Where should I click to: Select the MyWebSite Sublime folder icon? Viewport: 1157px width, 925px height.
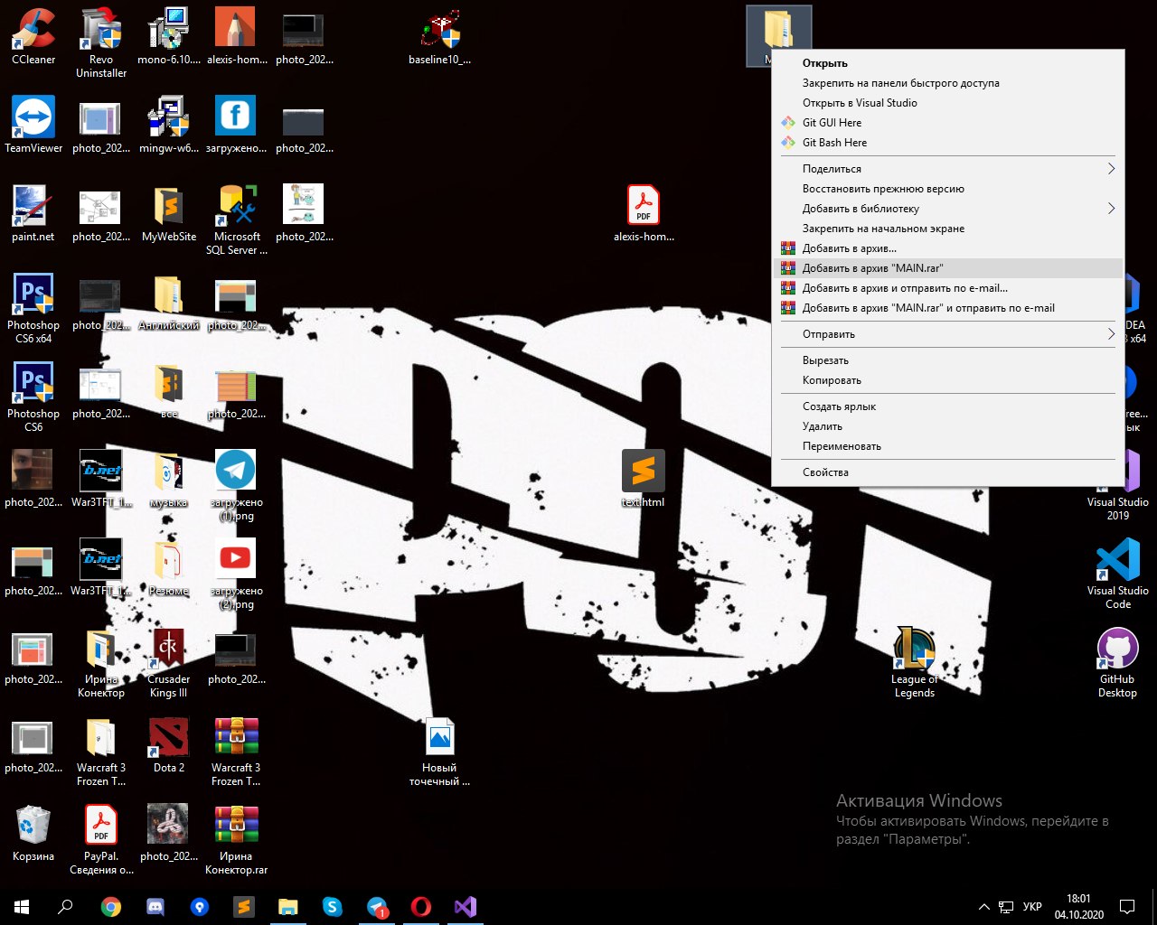click(169, 213)
